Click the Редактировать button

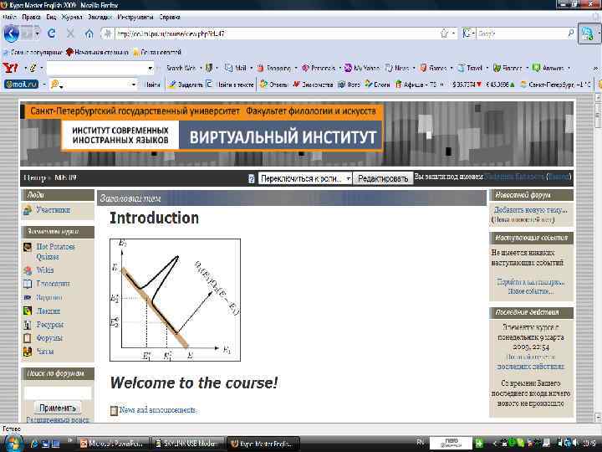click(x=383, y=179)
